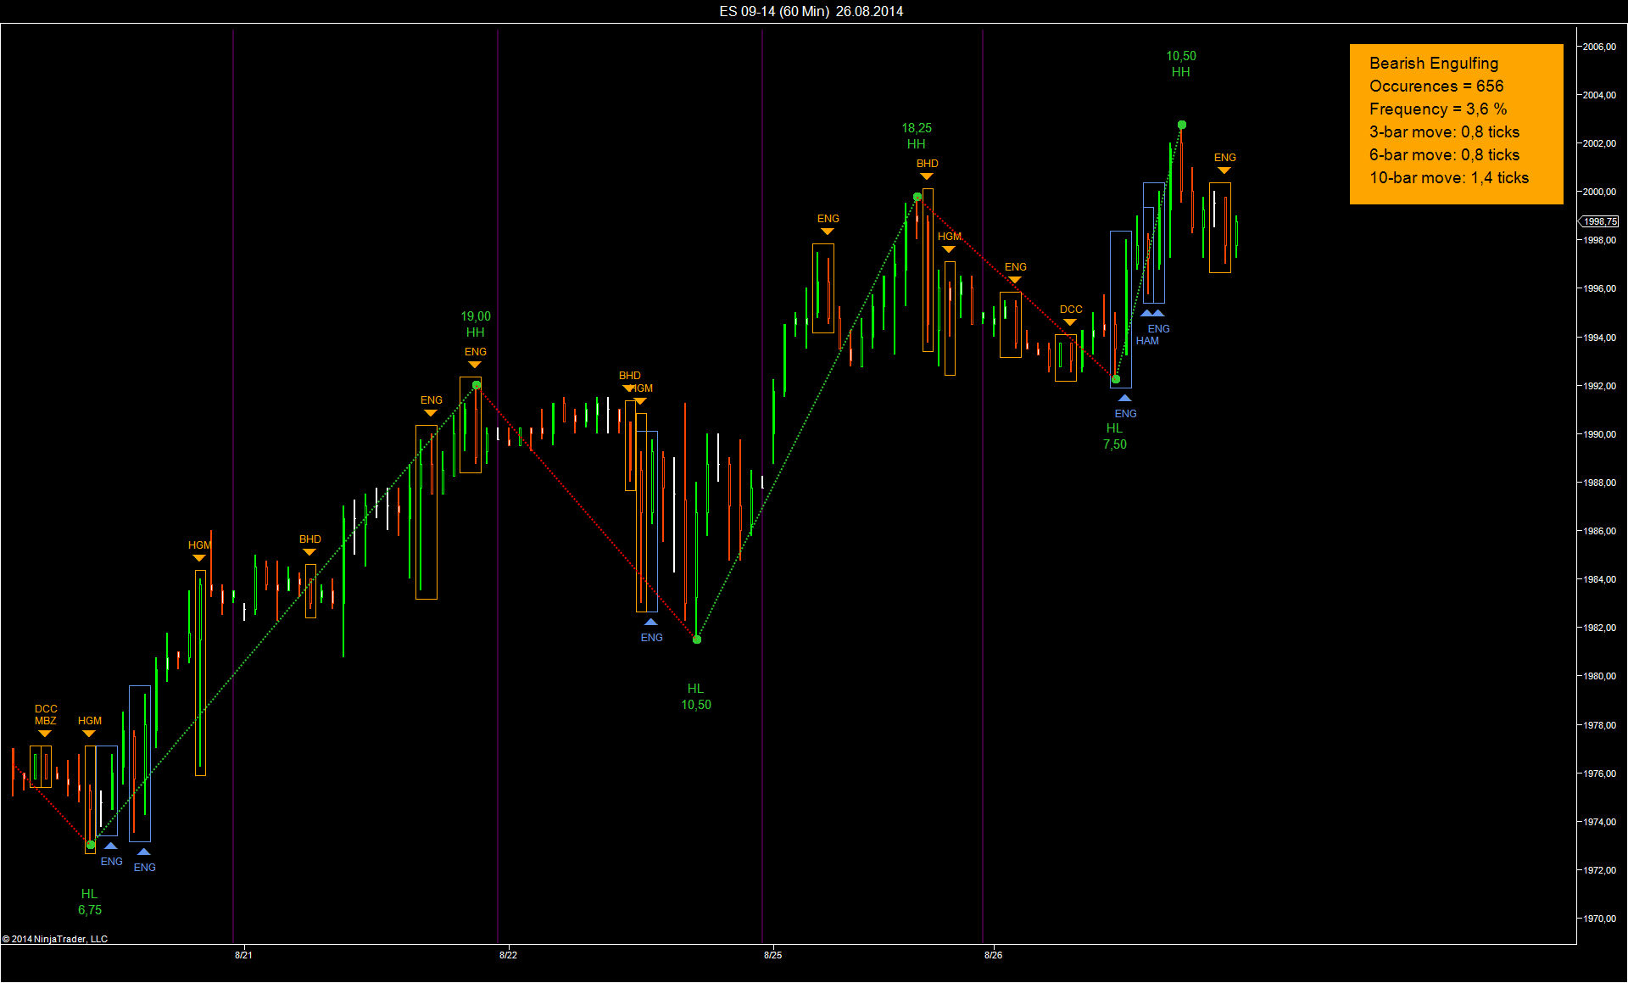Select the 8/22 date on the time axis

pos(508,955)
